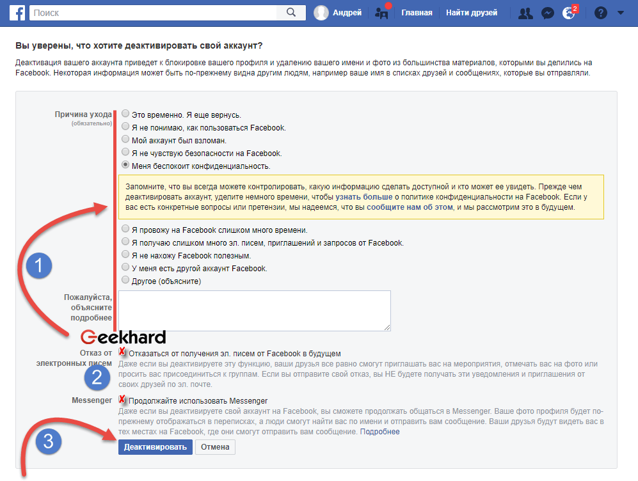Go to Главная in top navigation

[x=417, y=13]
